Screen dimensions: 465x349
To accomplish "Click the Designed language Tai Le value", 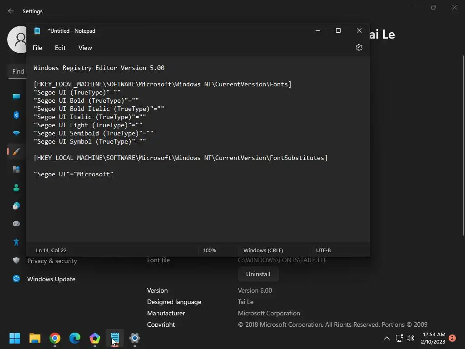I will pyautogui.click(x=246, y=302).
